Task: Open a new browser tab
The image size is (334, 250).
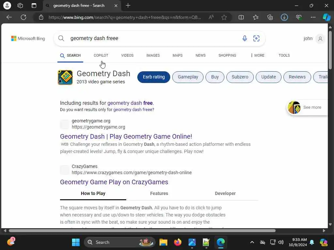Action: click(x=128, y=6)
